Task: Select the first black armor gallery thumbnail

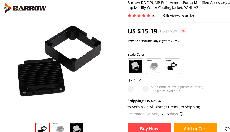Action: [x=43, y=128]
